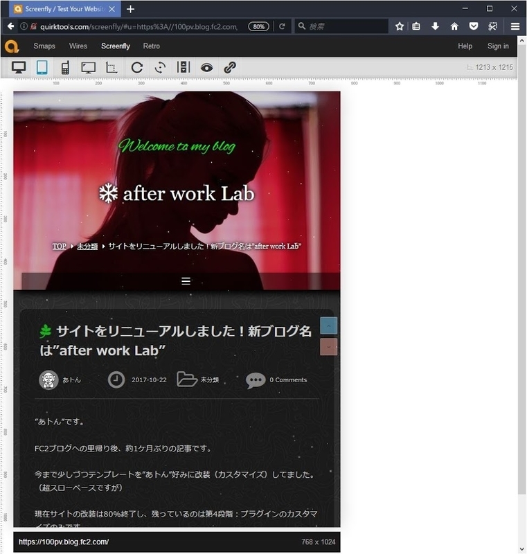Click the 80% zoom level indicator
The image size is (527, 554).
258,26
